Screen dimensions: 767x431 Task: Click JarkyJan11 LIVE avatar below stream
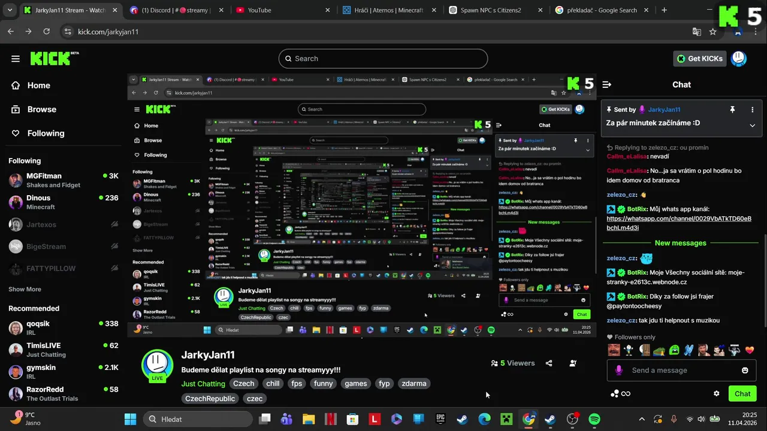158,365
